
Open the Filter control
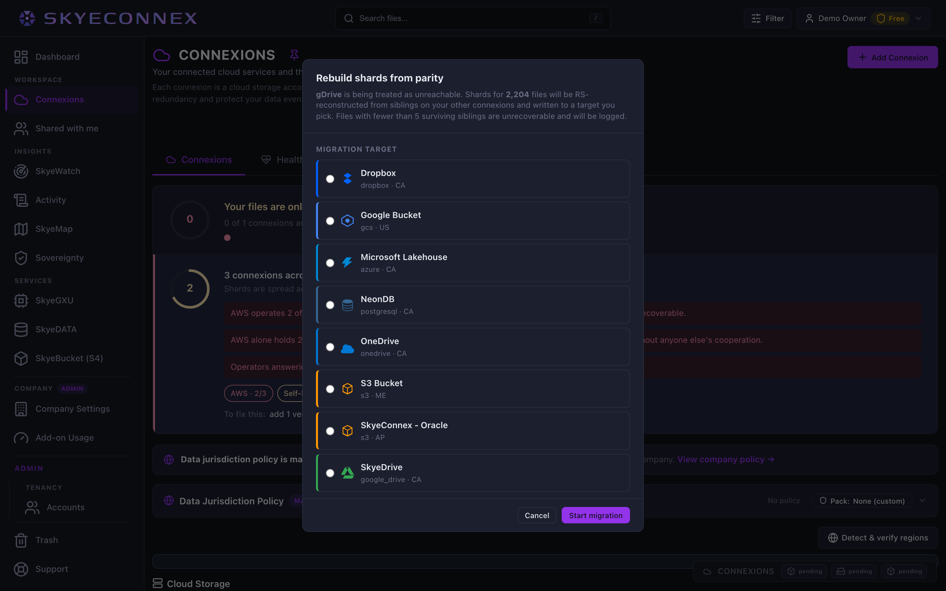767,18
